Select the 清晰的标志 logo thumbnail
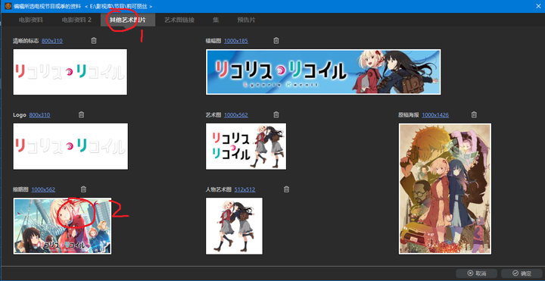Viewport: 545px width, 281px height. [70, 72]
